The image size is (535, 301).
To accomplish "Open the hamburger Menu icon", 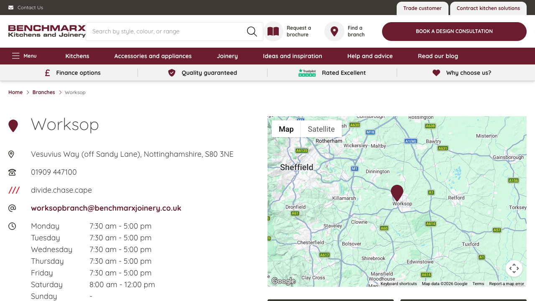I will pos(15,56).
